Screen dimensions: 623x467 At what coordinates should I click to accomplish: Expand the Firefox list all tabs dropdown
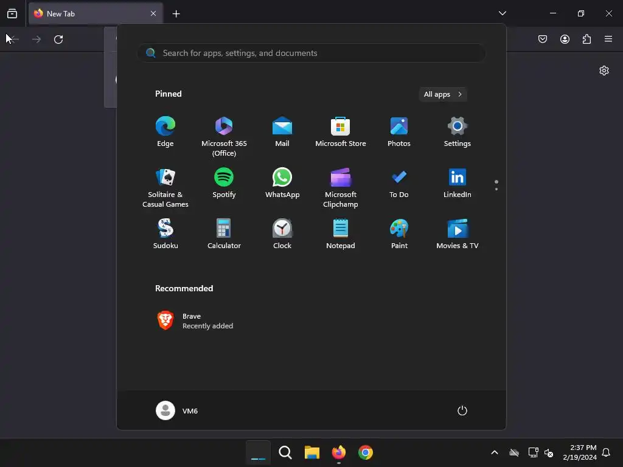(x=502, y=13)
